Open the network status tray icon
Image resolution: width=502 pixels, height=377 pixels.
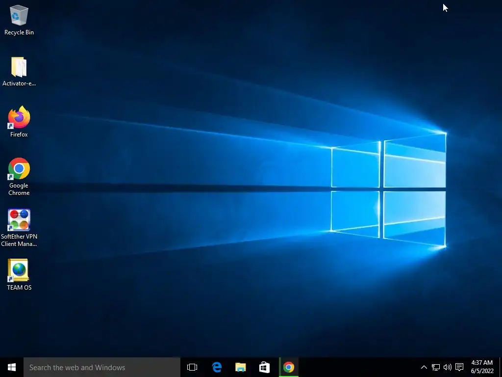[x=435, y=367]
